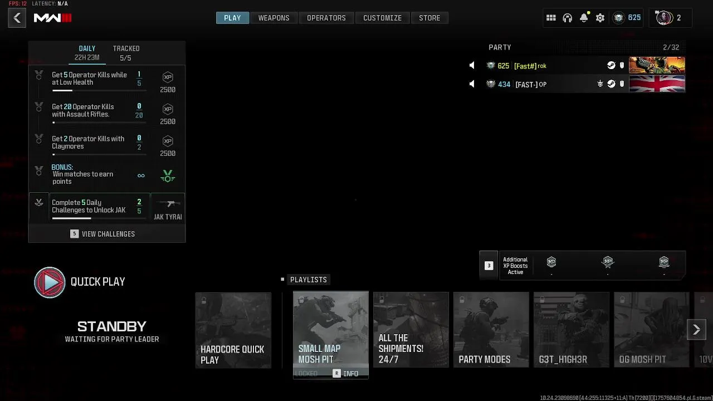Screen dimensions: 713x401
Task: Click the lock icon on Party Modes
Action: click(462, 300)
